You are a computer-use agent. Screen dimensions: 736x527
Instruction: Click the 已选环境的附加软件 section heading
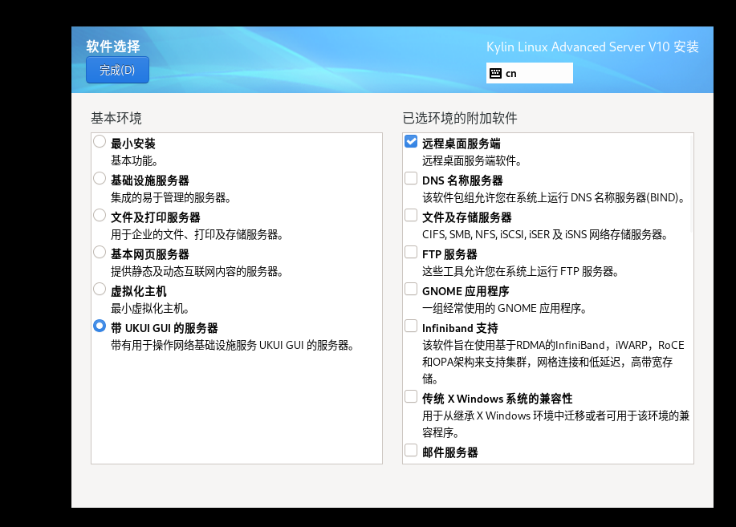(460, 118)
